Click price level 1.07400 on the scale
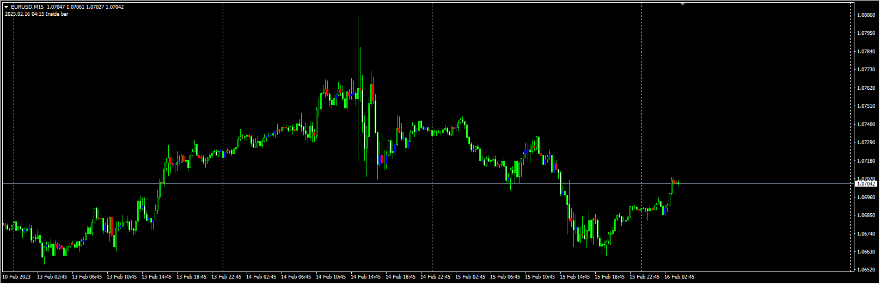880x284 pixels. (866, 125)
